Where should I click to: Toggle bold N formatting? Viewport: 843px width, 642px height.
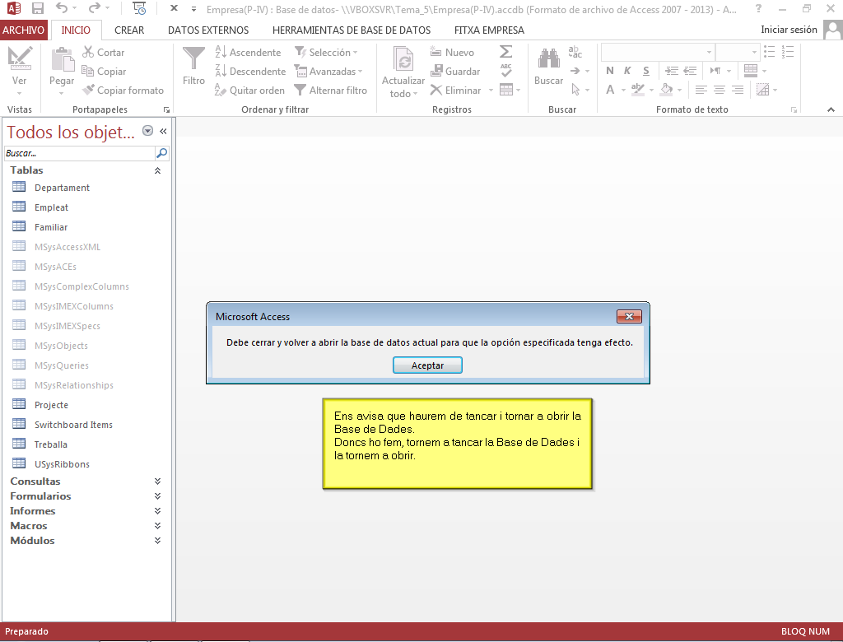coord(610,71)
